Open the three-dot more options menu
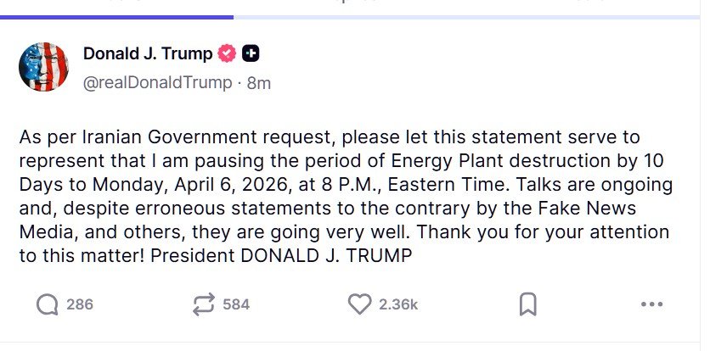Viewport: 710px width, 351px height. pos(651,304)
